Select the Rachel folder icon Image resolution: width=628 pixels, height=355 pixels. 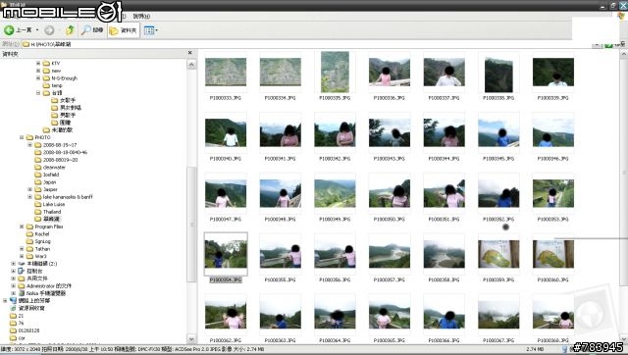coord(29,233)
